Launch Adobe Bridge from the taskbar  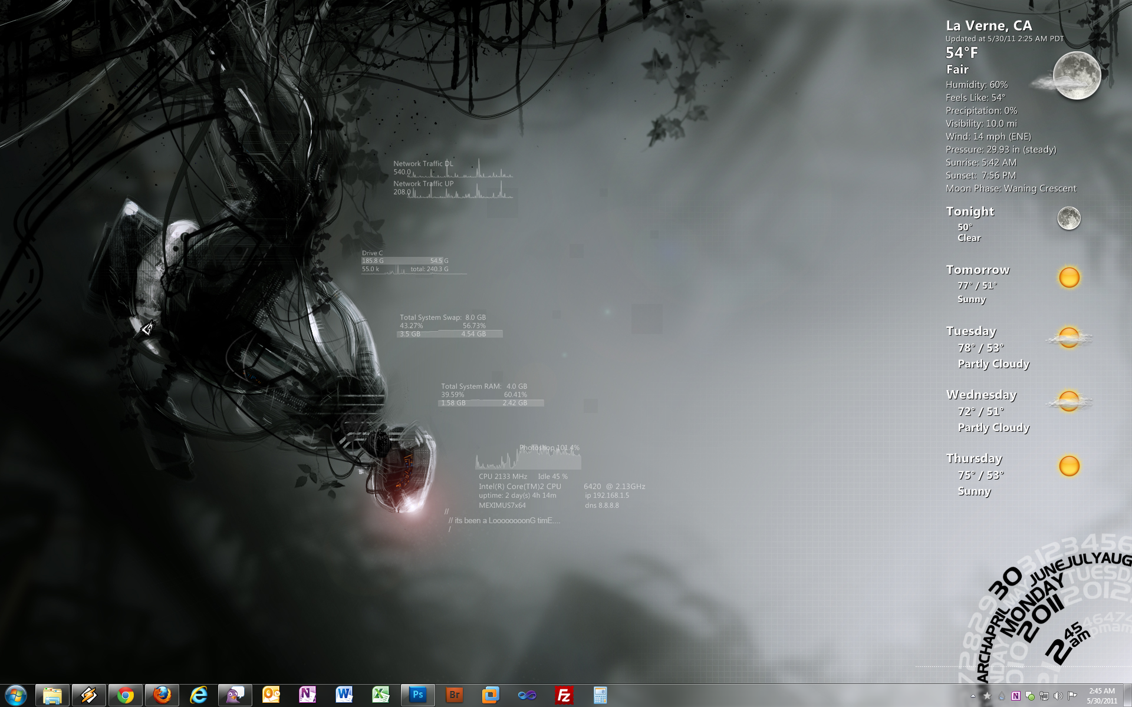(454, 695)
